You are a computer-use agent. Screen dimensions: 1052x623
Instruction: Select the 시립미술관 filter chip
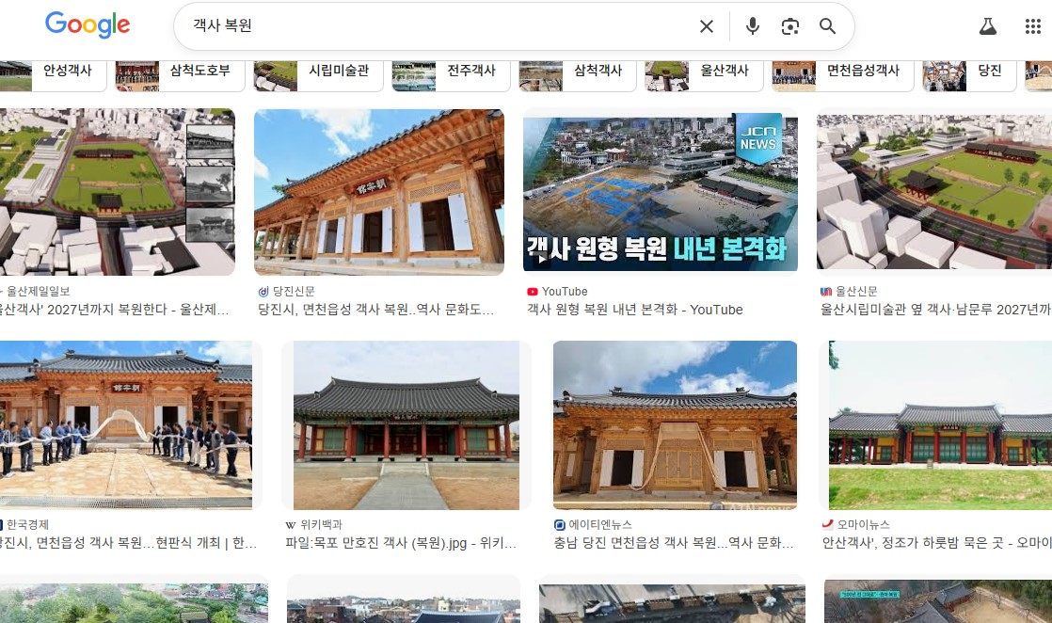pos(318,75)
